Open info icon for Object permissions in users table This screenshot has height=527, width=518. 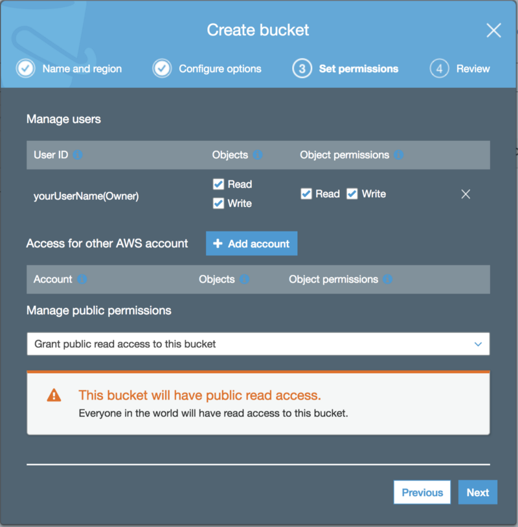point(398,155)
